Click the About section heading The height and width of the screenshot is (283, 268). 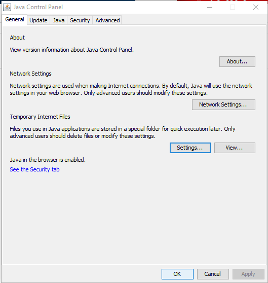(17, 38)
